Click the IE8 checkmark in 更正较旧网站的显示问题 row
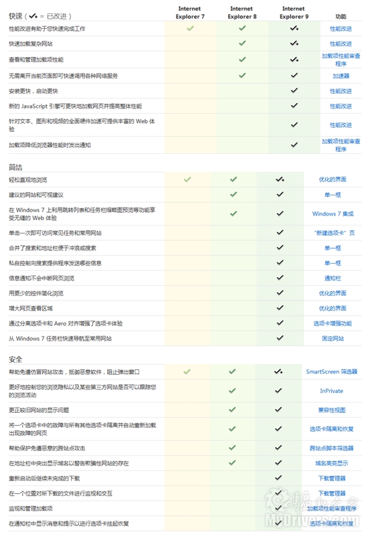The width and height of the screenshot is (368, 536). tap(232, 409)
